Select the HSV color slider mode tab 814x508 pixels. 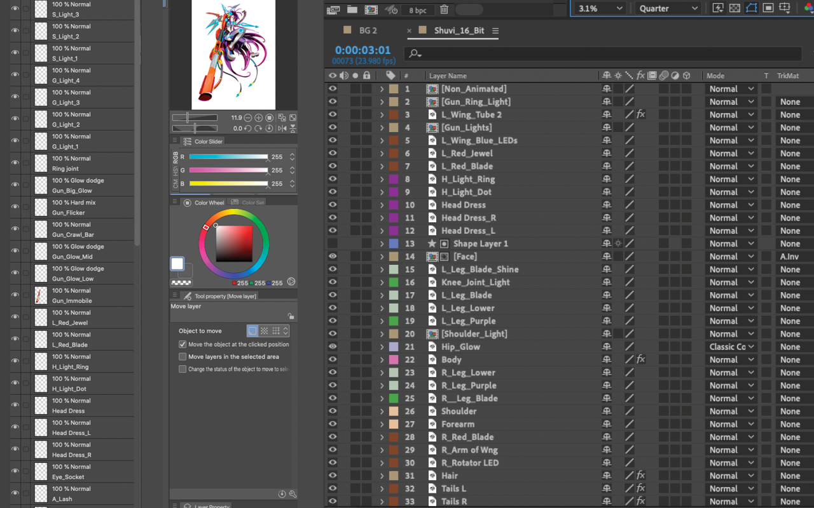[176, 173]
